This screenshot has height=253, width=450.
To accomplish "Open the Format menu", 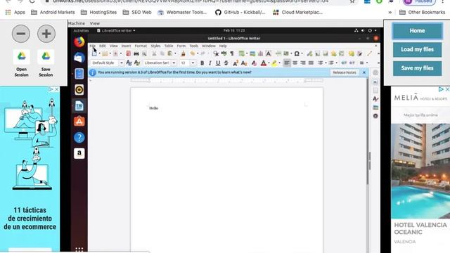I will click(141, 46).
